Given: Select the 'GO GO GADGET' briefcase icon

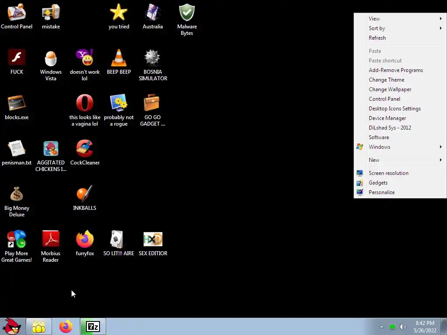Looking at the screenshot, I should [152, 110].
